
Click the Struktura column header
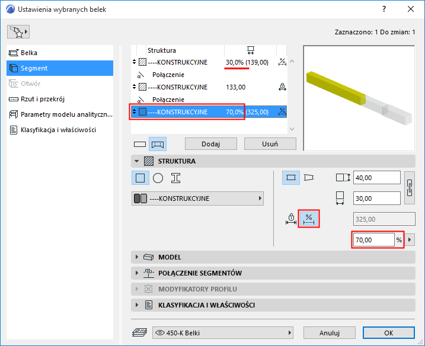tap(162, 50)
